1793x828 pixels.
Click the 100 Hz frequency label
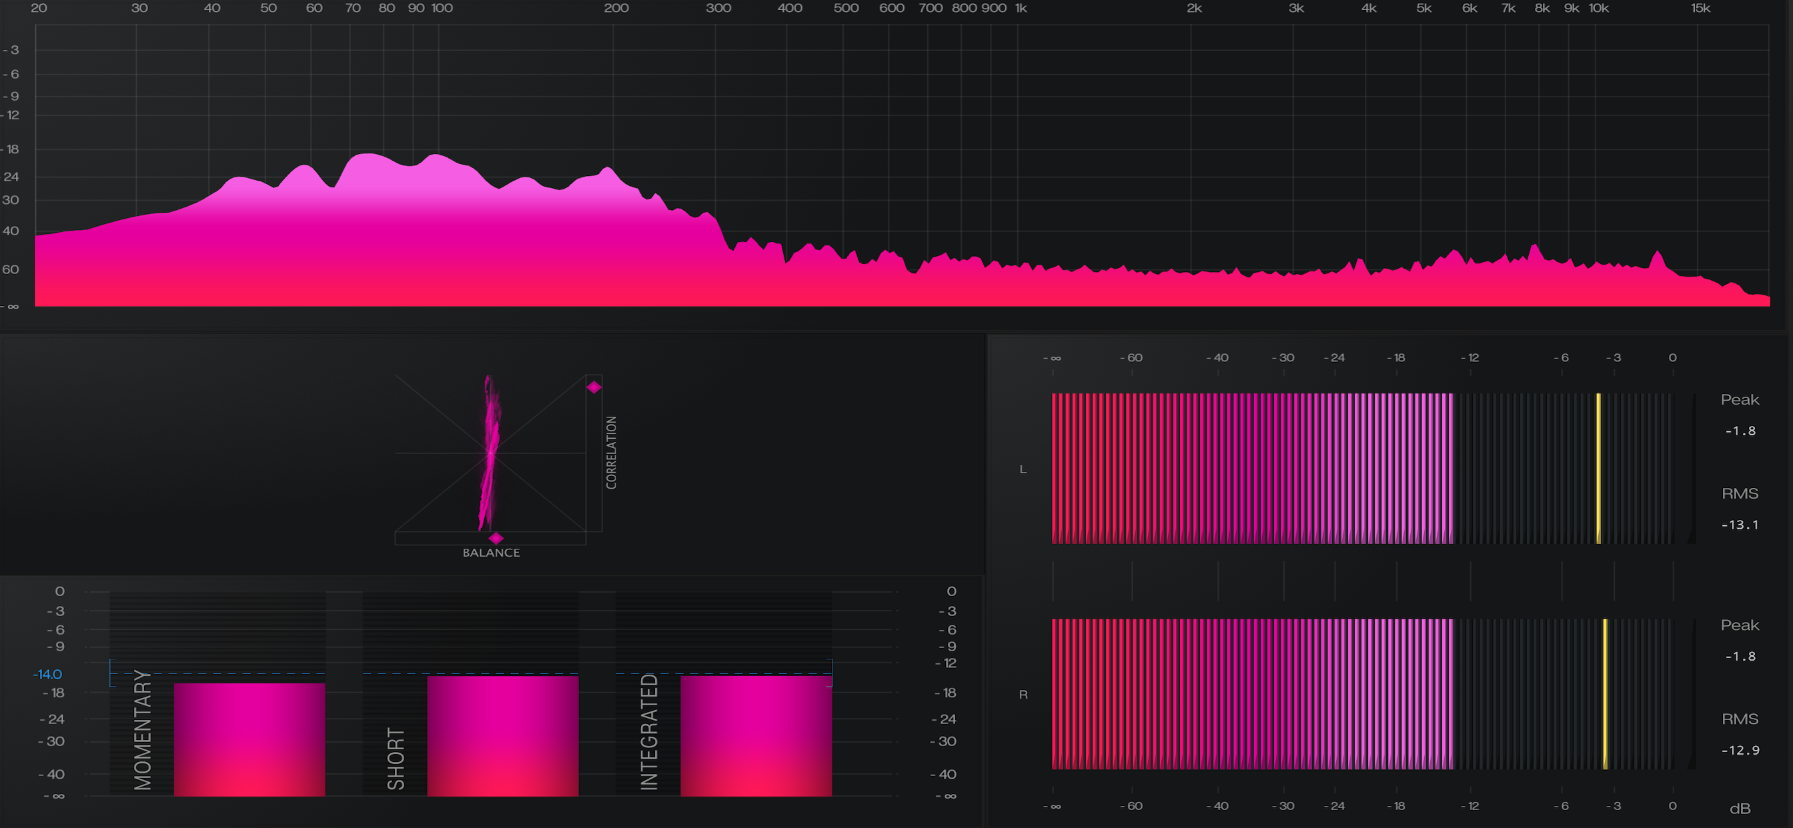coord(442,9)
